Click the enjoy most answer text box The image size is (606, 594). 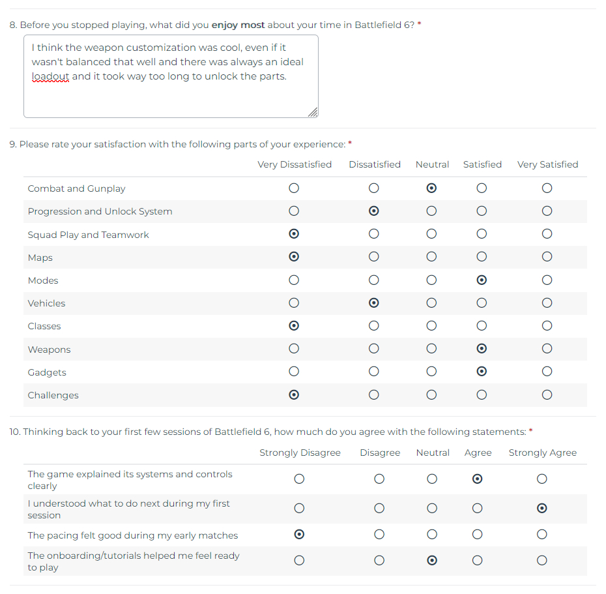tap(171, 76)
